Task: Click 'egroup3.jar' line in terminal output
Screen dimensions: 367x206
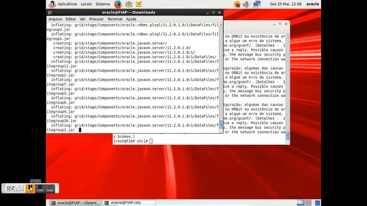Action: [x=58, y=30]
